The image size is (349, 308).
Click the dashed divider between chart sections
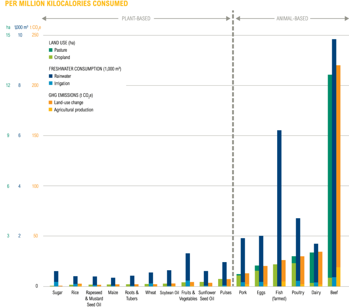[x=233, y=153]
